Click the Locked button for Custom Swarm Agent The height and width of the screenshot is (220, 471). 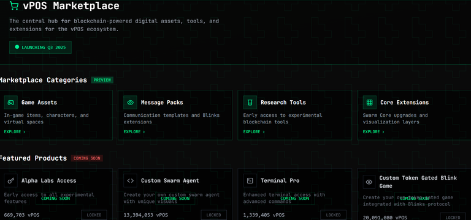(213, 215)
